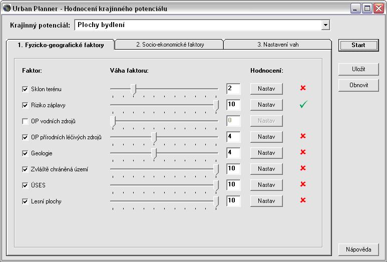Click the Faktor column heading
387x262 pixels.
coord(32,71)
